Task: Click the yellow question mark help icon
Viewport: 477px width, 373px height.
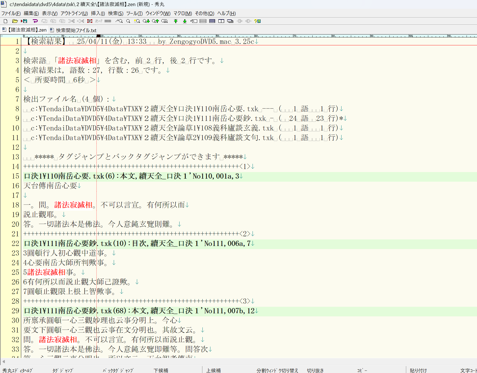Action: click(258, 21)
